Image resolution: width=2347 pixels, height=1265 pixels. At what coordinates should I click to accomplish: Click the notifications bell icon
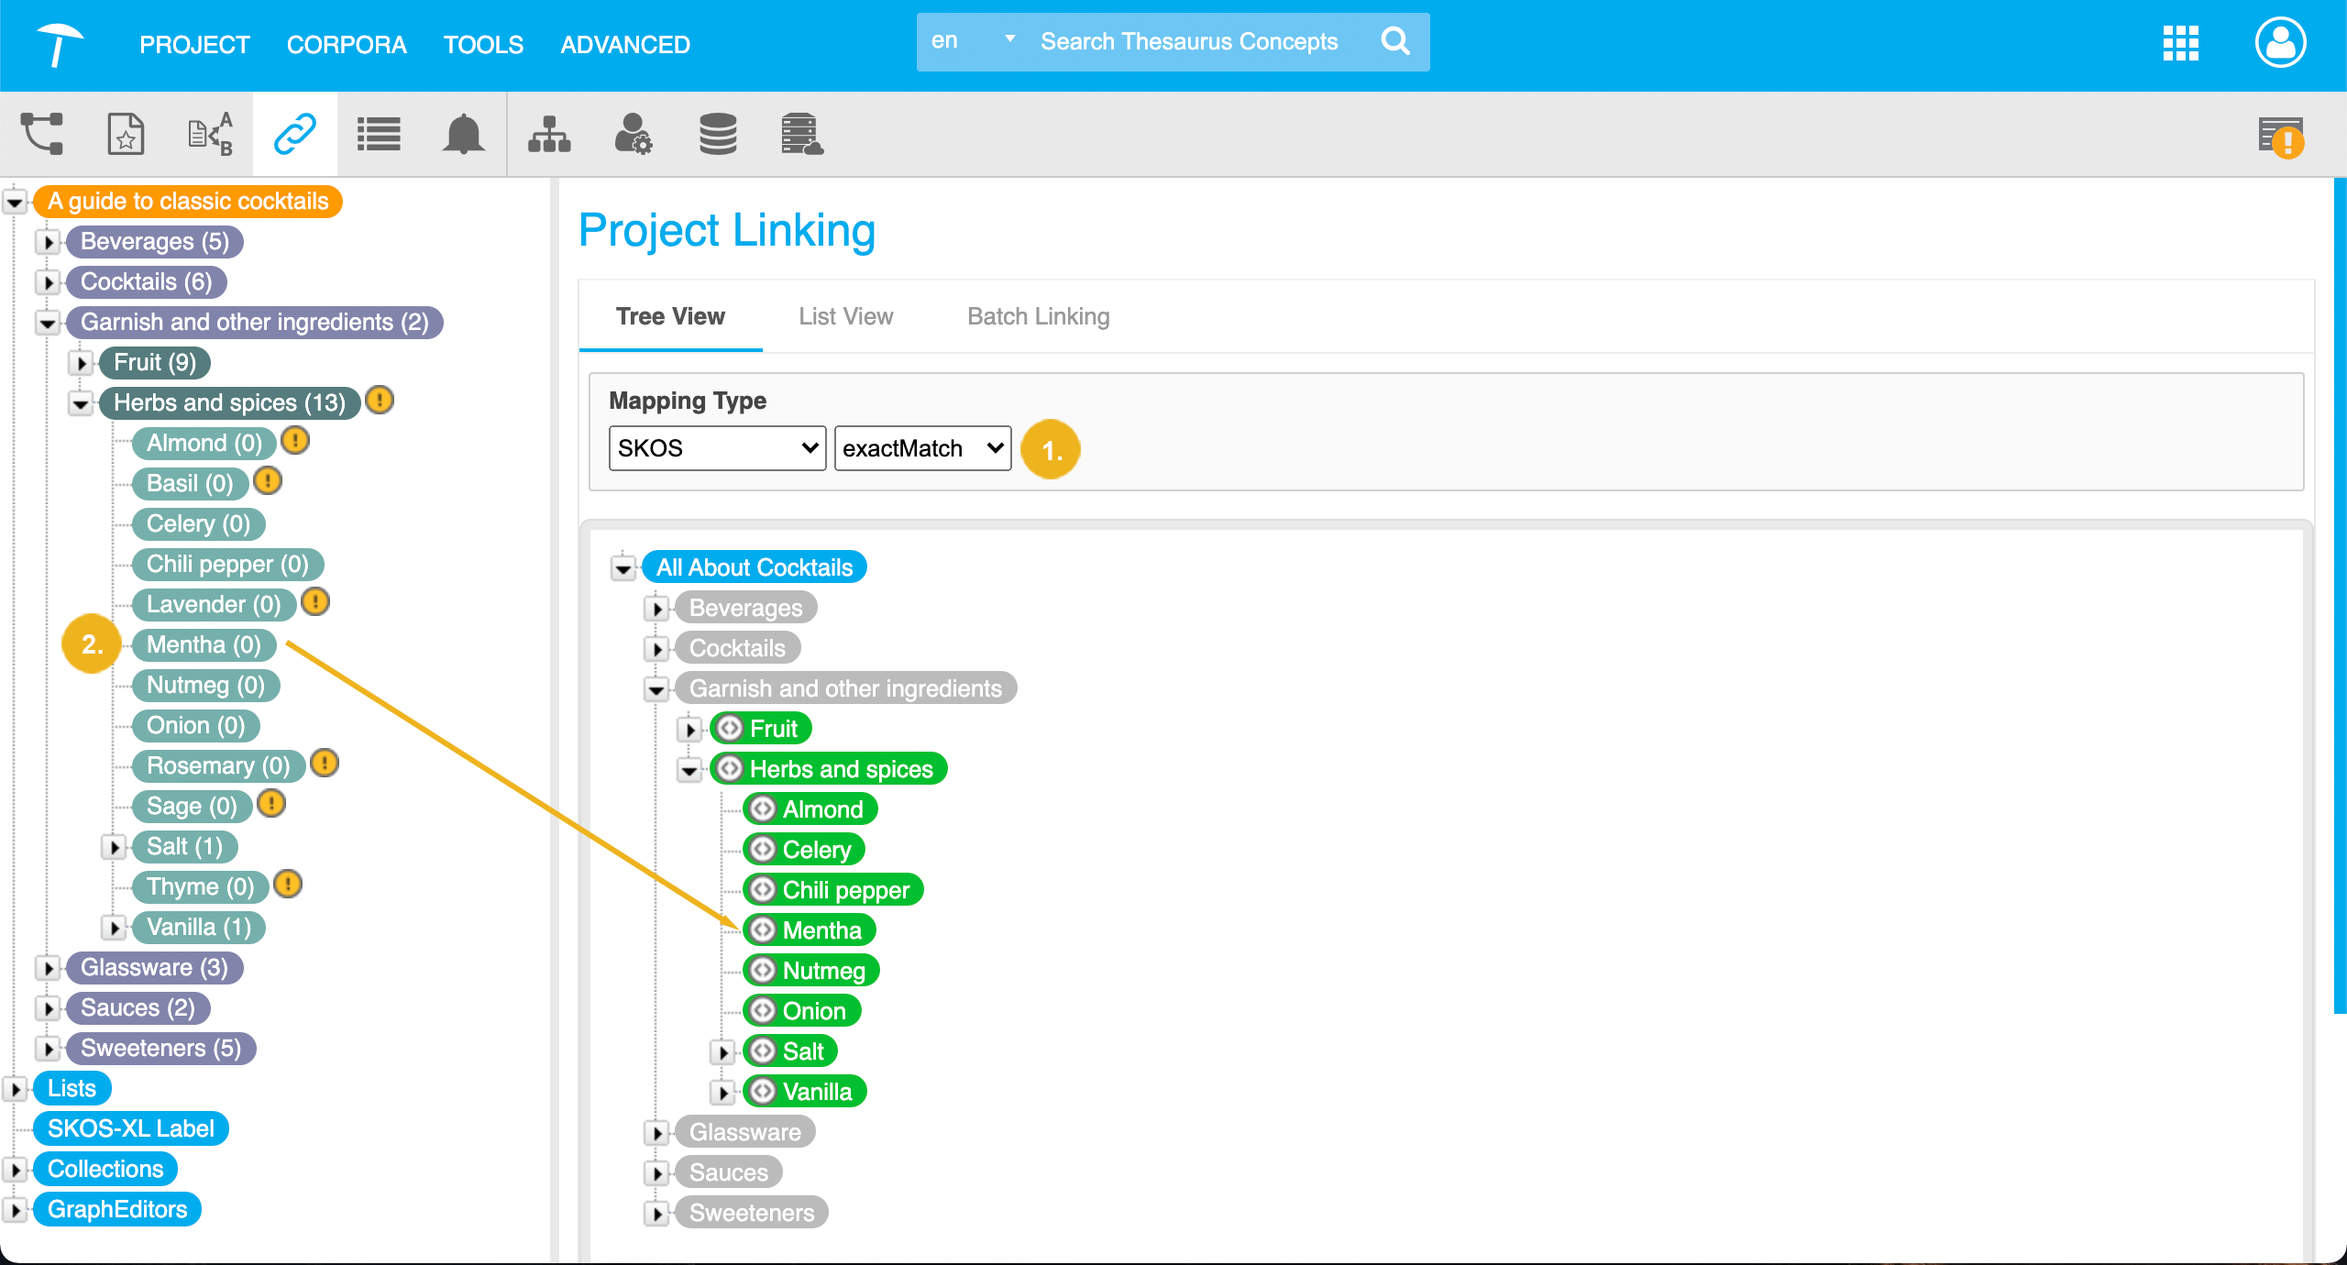(x=464, y=134)
